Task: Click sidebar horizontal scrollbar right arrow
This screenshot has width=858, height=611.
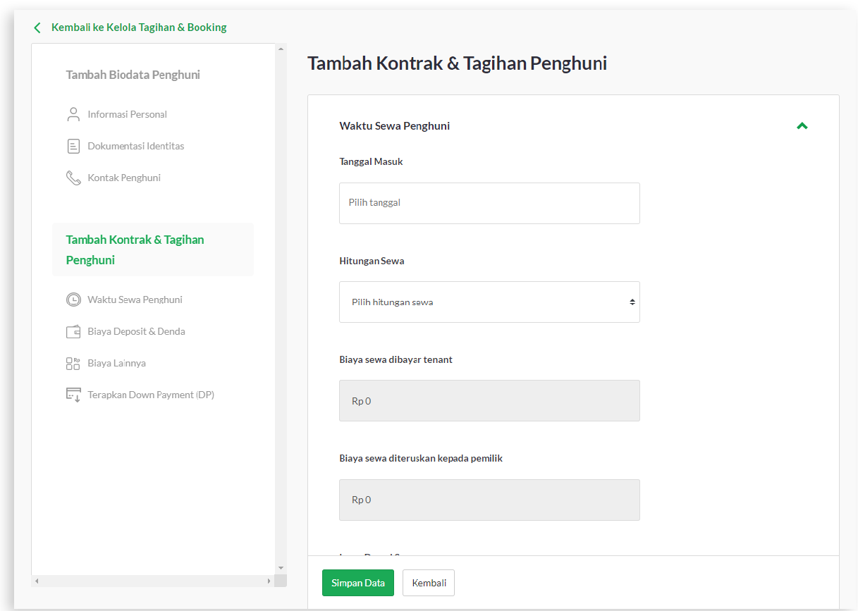Action: pyautogui.click(x=269, y=581)
